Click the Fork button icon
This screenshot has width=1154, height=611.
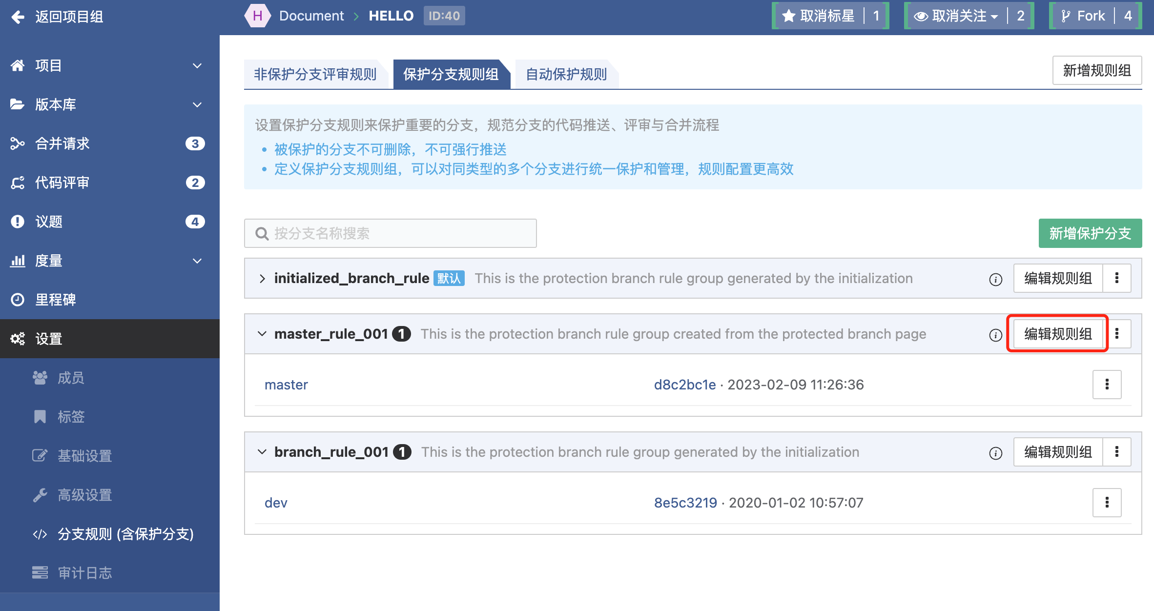tap(1066, 16)
